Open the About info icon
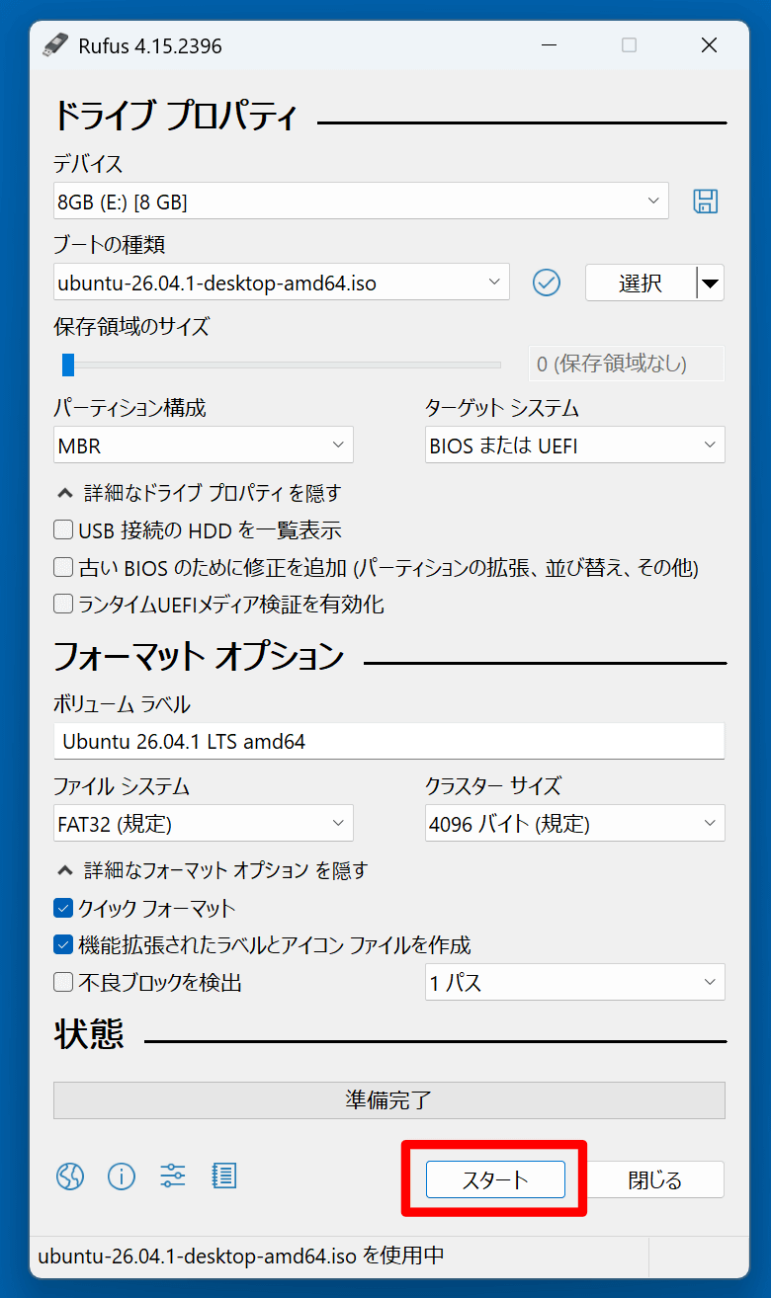Image resolution: width=771 pixels, height=1298 pixels. click(x=122, y=1176)
